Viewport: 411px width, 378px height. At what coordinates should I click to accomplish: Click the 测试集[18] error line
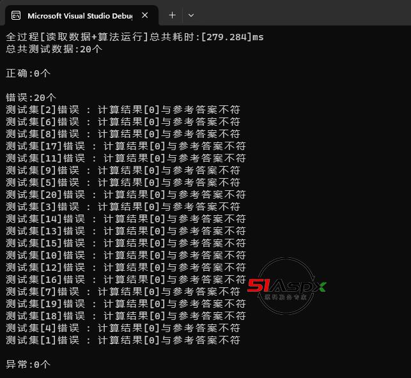tap(126, 316)
